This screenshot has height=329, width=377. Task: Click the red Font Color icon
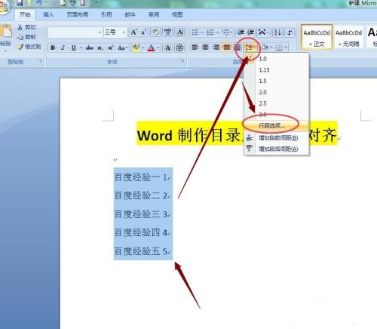click(x=151, y=48)
